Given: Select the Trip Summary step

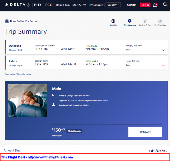Looking at the screenshot, I should coord(129,21).
